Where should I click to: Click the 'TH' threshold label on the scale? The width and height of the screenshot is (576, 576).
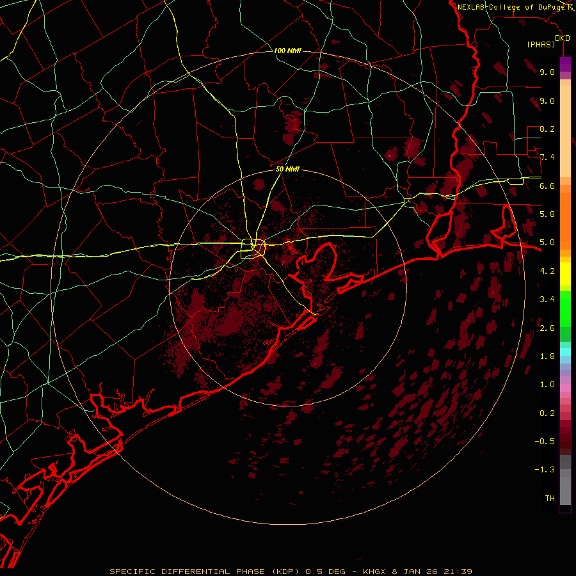pos(550,499)
